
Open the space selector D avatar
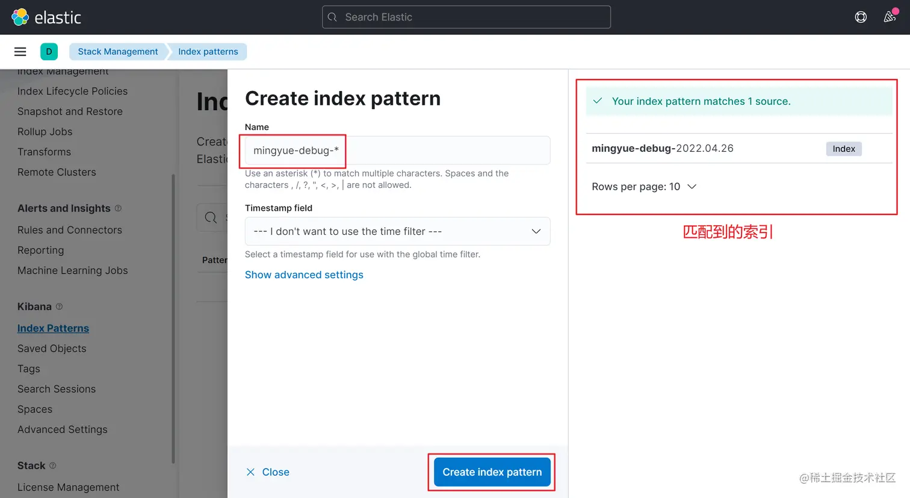click(49, 52)
